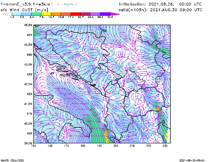Click the 16E longitude axis label
The width and height of the screenshot is (210, 162).
point(50,146)
